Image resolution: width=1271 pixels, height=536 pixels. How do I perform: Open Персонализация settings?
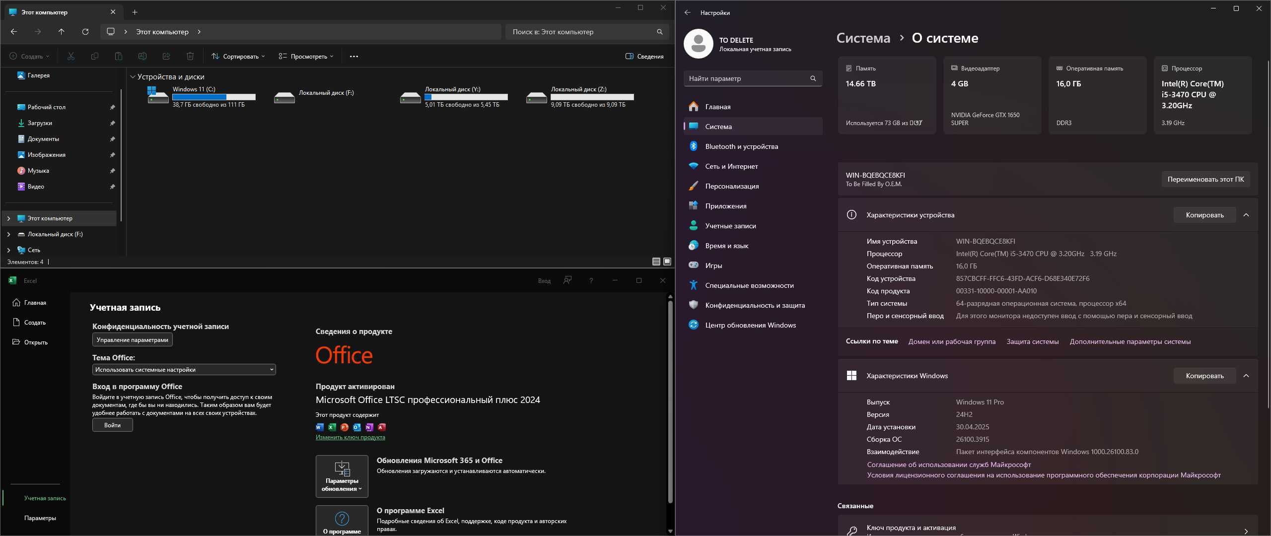tap(753, 186)
